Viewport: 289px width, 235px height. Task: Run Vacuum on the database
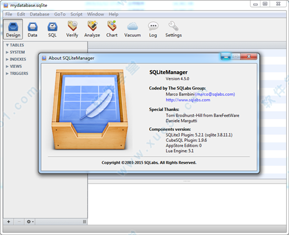click(x=132, y=29)
